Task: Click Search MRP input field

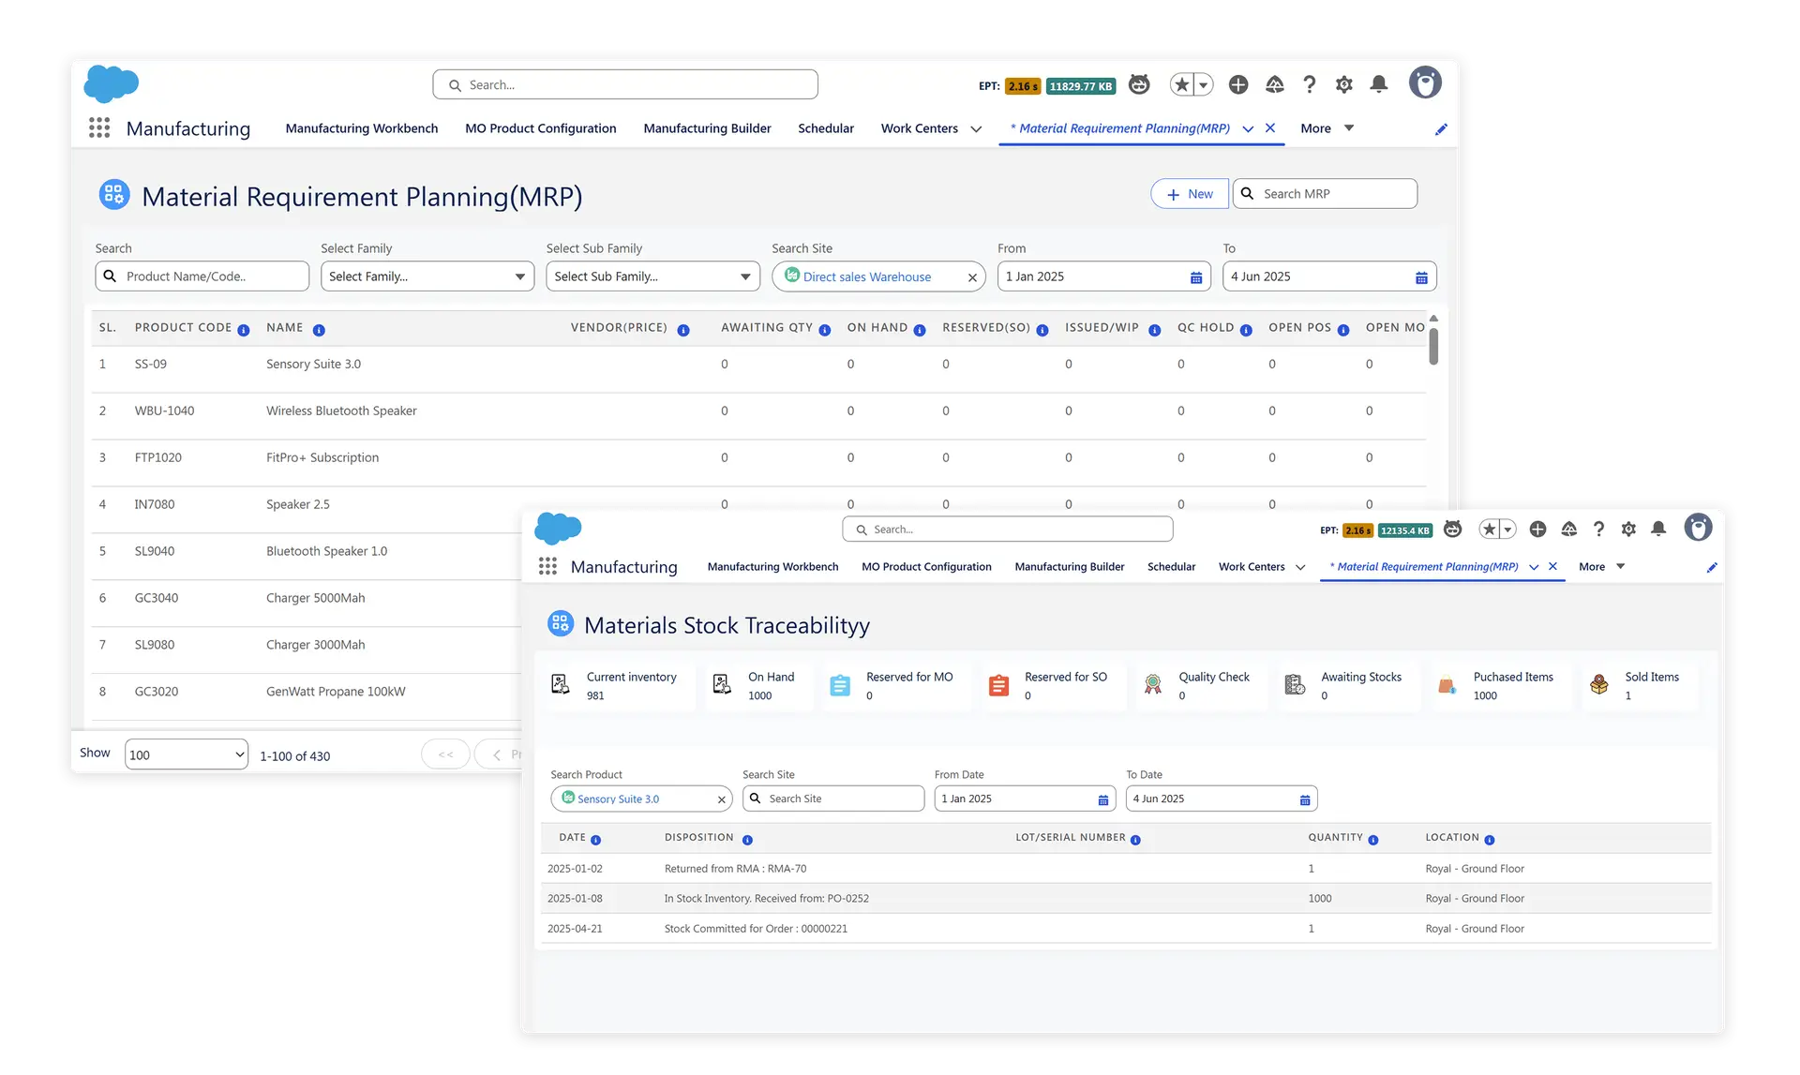Action: 1325,194
